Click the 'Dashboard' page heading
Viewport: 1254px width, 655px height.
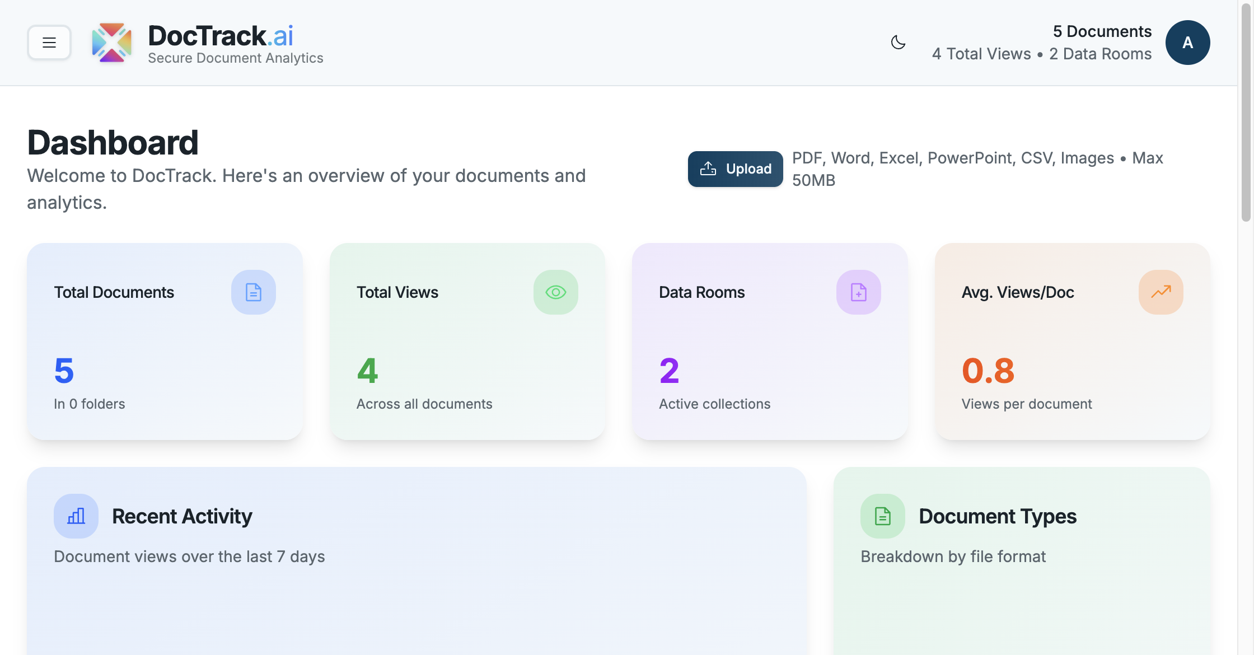pos(113,142)
